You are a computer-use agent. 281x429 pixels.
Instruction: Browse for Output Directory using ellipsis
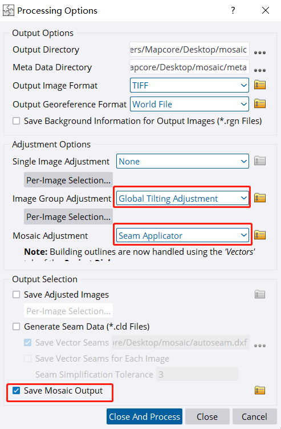260,53
